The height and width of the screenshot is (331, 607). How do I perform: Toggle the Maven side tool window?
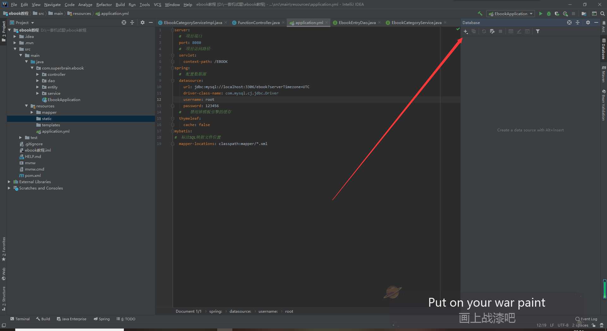(x=604, y=74)
